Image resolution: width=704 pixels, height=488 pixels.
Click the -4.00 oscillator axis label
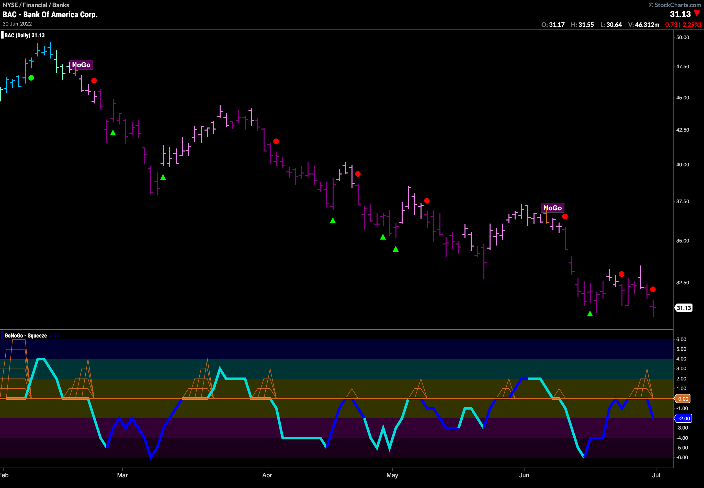point(682,438)
